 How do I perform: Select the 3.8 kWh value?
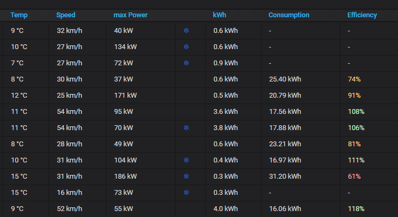coord(226,127)
